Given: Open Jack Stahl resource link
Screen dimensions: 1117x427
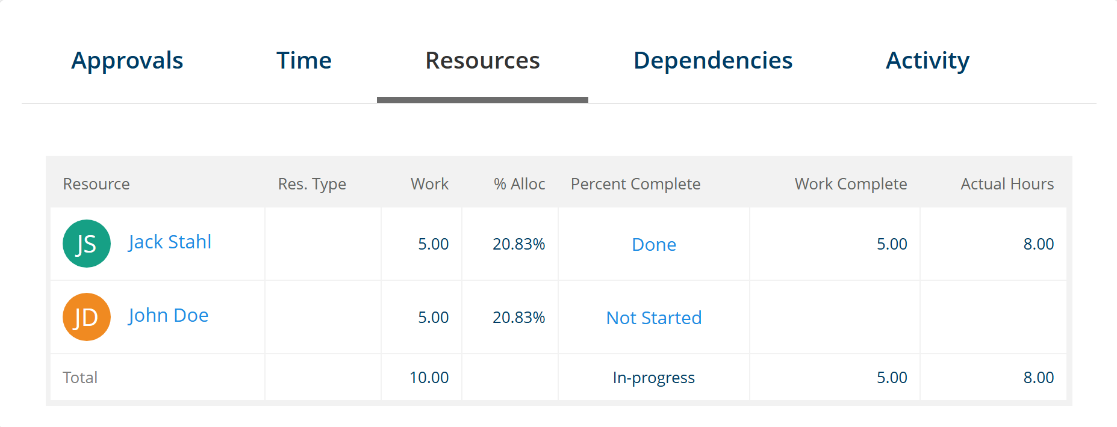Looking at the screenshot, I should (170, 242).
